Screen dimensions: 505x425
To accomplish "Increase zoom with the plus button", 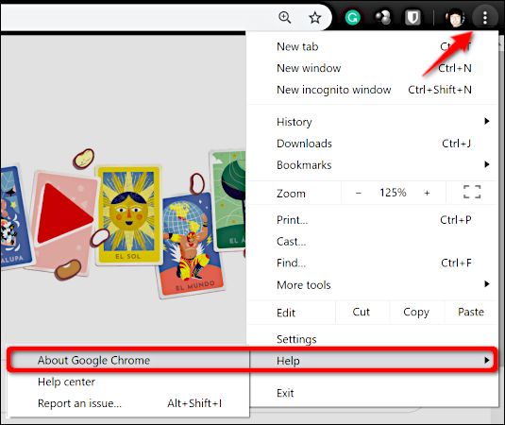I will 427,193.
